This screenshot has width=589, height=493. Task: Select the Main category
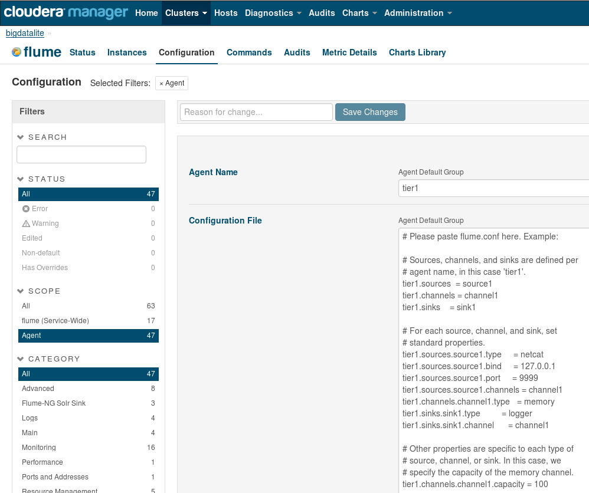pyautogui.click(x=89, y=432)
